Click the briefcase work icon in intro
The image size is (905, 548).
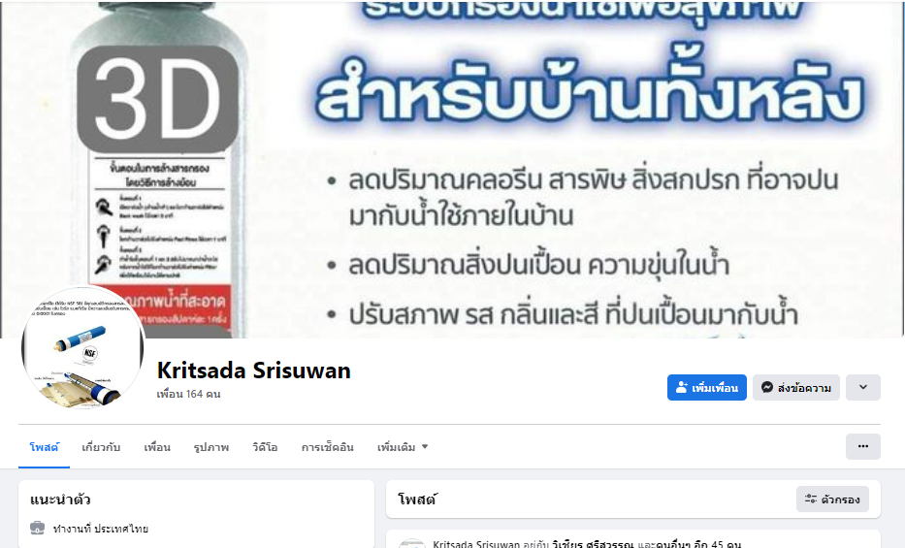[37, 528]
